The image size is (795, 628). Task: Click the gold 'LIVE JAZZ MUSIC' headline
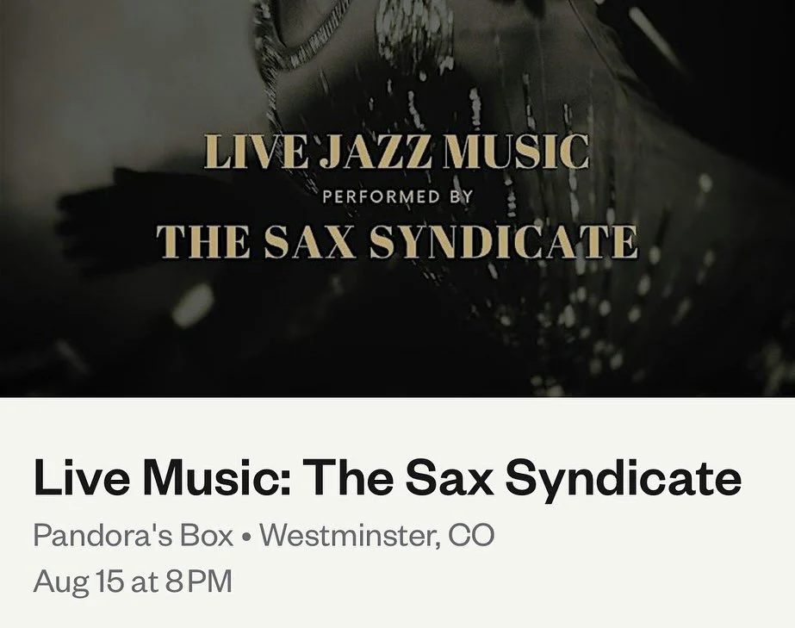click(396, 152)
